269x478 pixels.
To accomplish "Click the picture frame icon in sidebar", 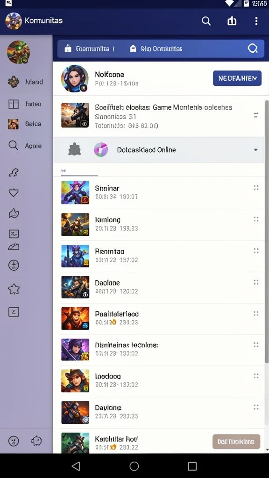I will coord(14,234).
